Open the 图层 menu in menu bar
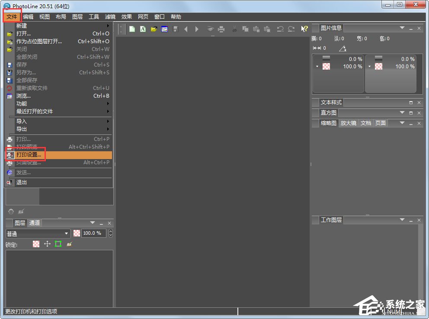This screenshot has width=429, height=319. pyautogui.click(x=77, y=17)
